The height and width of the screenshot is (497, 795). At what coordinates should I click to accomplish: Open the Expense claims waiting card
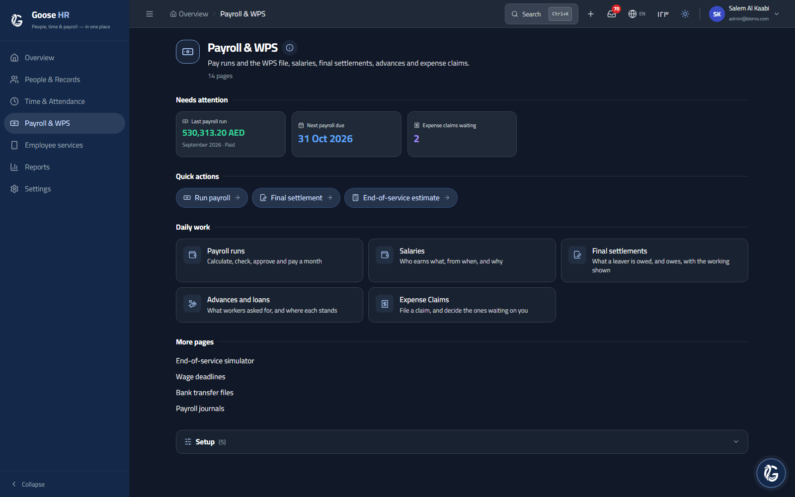pos(462,134)
